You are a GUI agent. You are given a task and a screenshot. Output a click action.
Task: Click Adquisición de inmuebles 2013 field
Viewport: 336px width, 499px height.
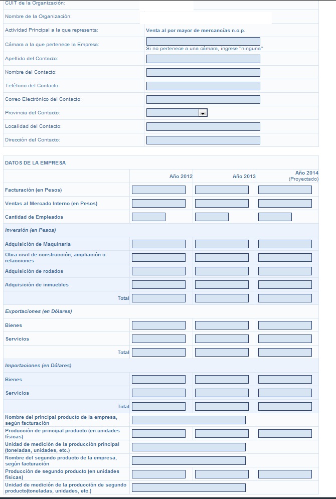coord(222,284)
